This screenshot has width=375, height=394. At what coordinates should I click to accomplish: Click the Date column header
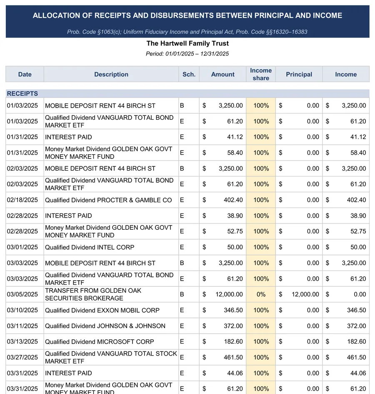[25, 74]
